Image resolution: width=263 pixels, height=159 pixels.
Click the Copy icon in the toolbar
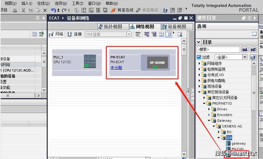click(x=30, y=10)
